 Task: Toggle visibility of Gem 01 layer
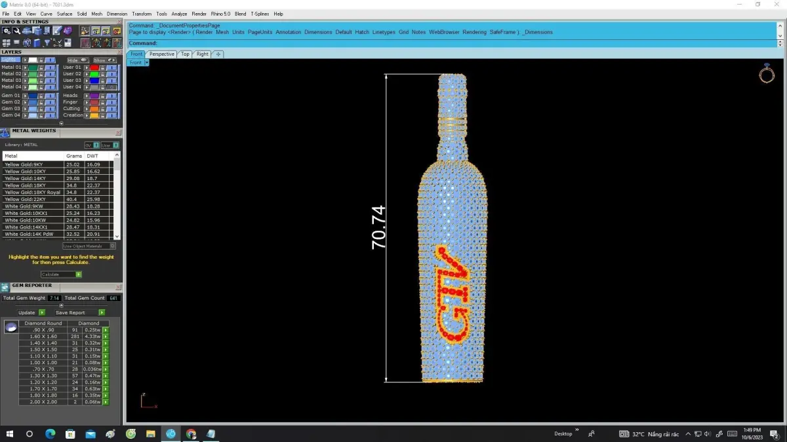50,96
